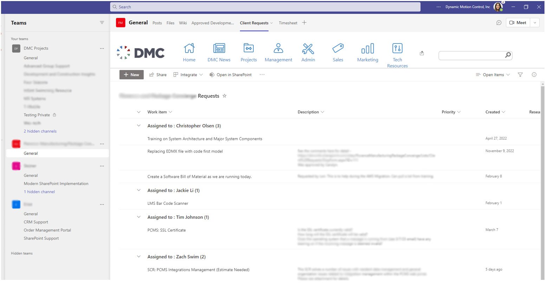Click the user profile avatar
This screenshot has height=283, width=548.
[498, 7]
